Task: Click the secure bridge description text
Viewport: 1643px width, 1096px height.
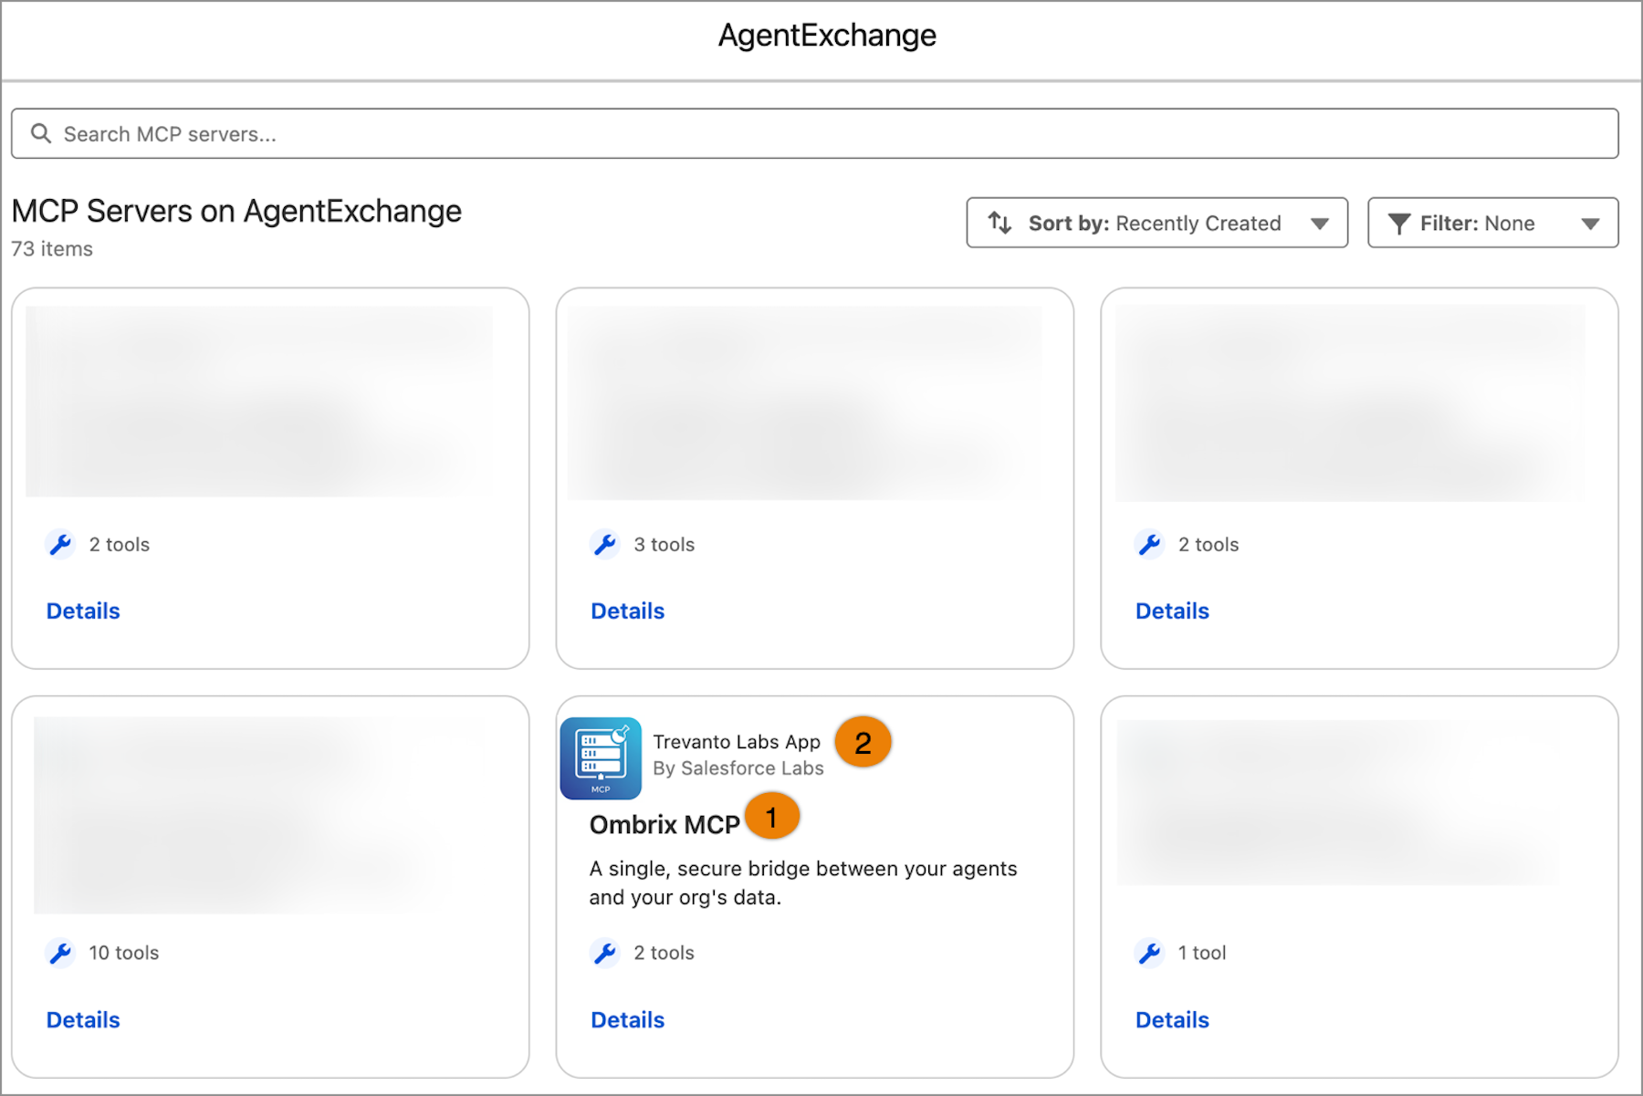Action: tap(802, 882)
